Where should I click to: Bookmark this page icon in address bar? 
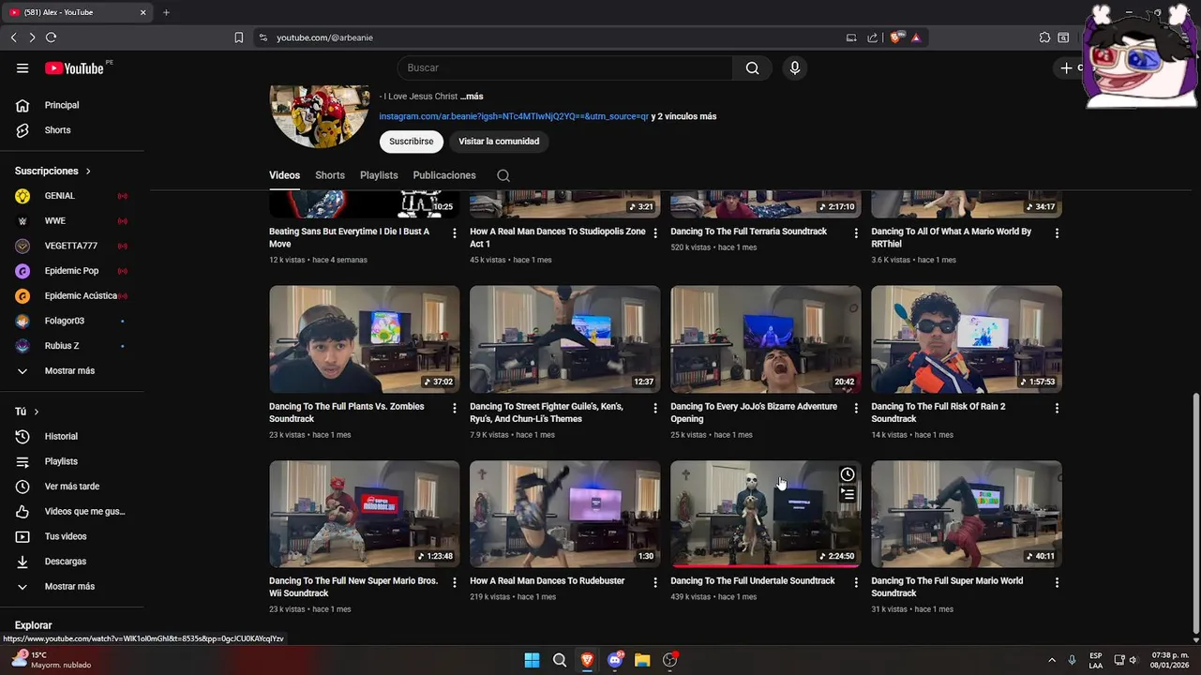[x=239, y=37]
